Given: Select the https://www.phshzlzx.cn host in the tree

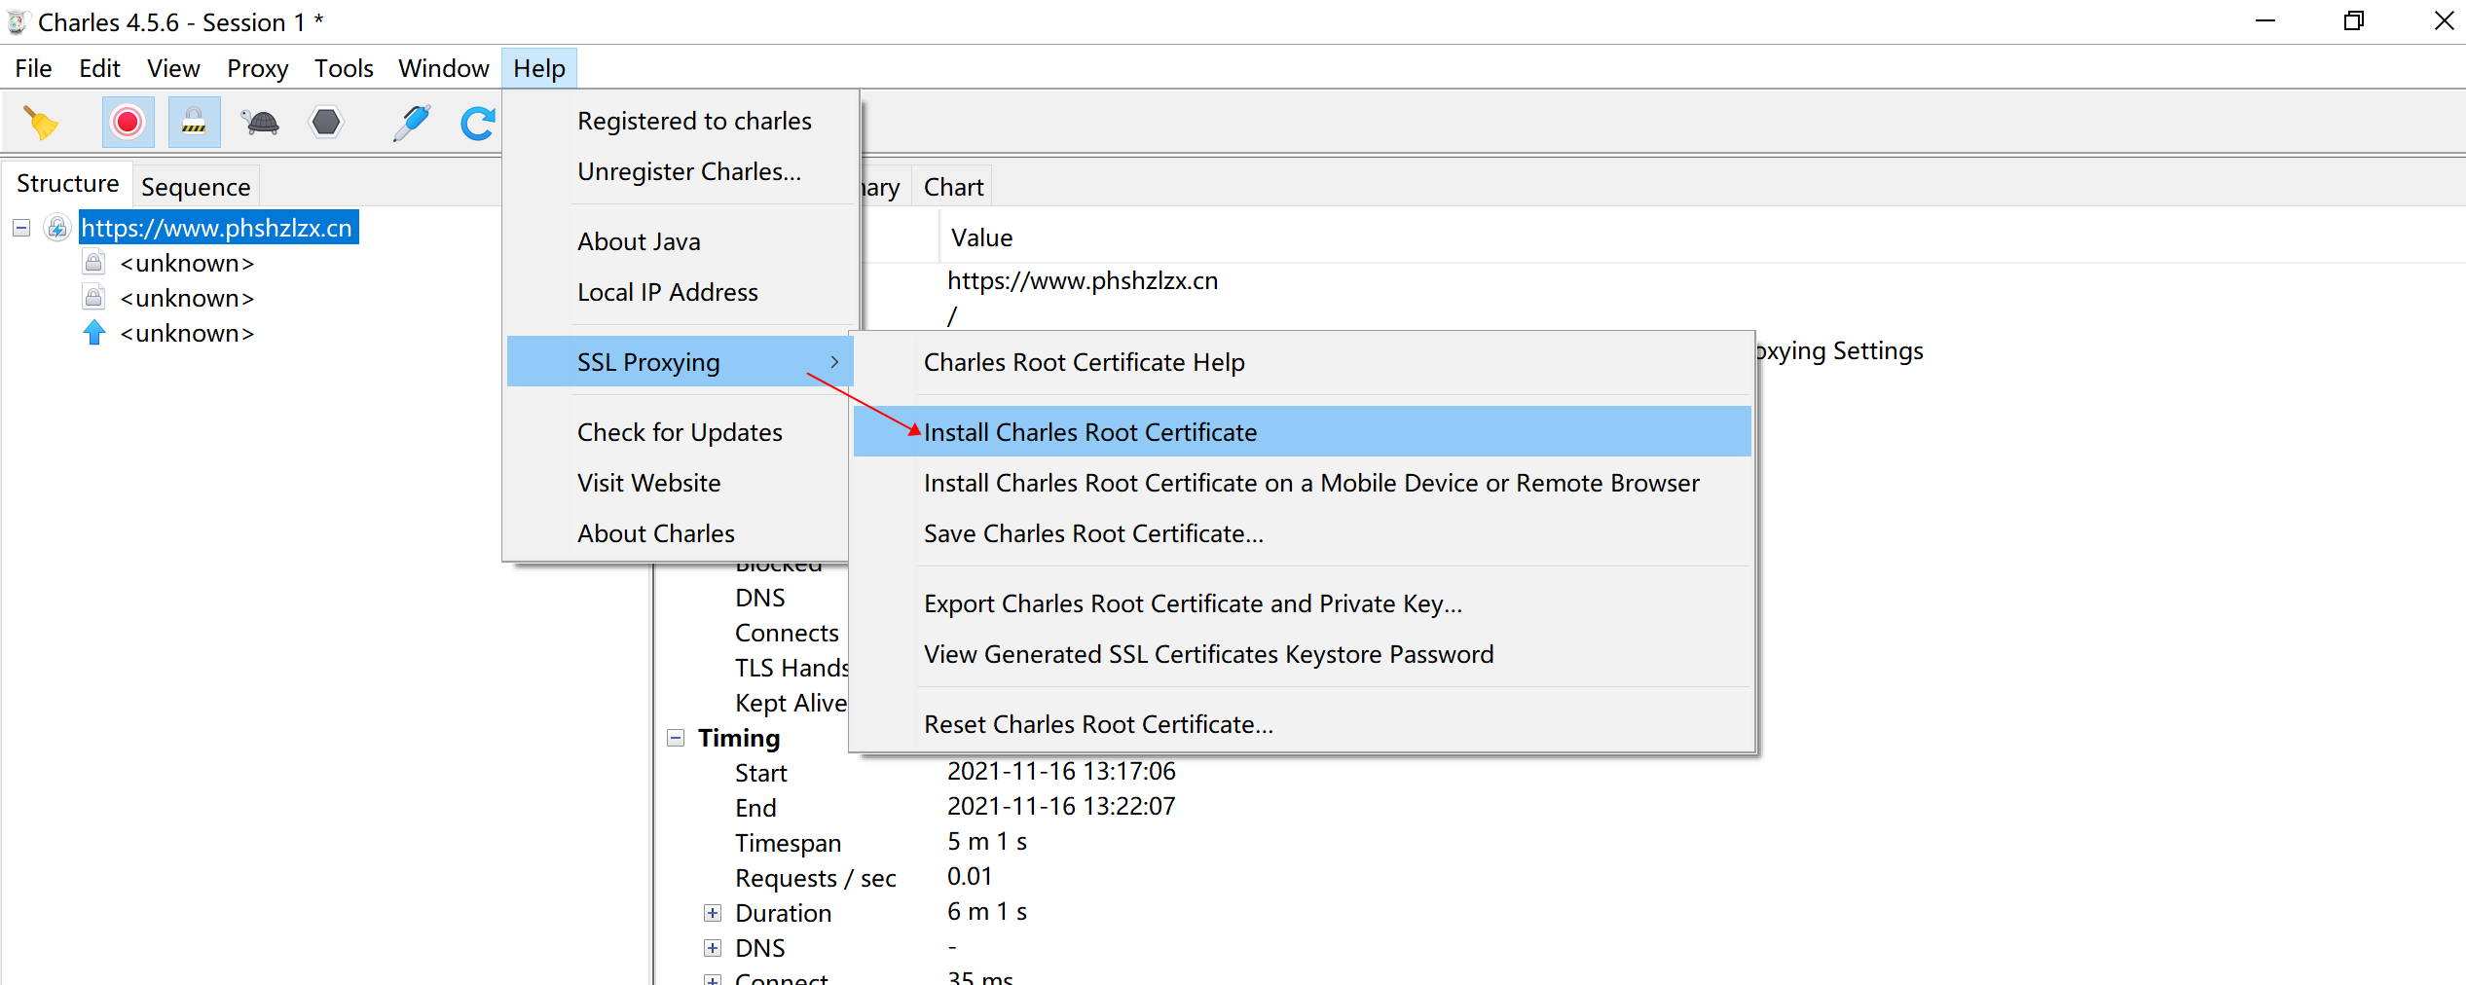Looking at the screenshot, I should coord(217,228).
